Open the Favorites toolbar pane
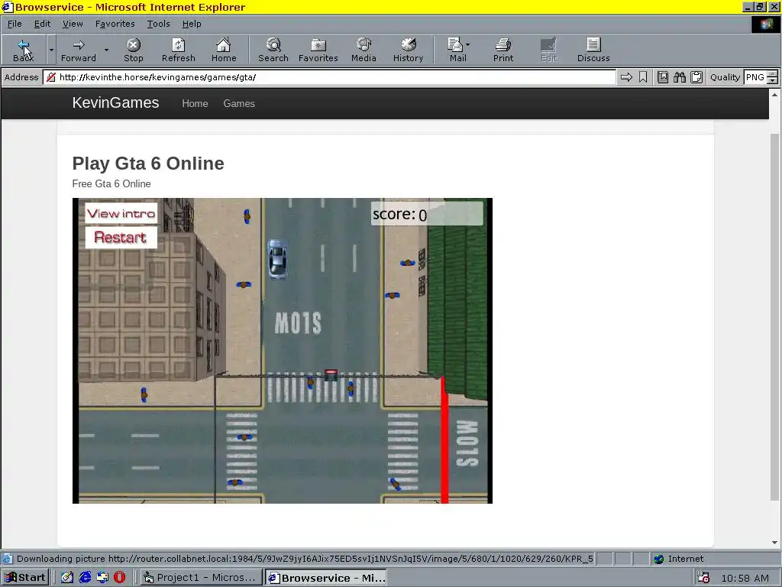This screenshot has height=587, width=782. click(318, 50)
